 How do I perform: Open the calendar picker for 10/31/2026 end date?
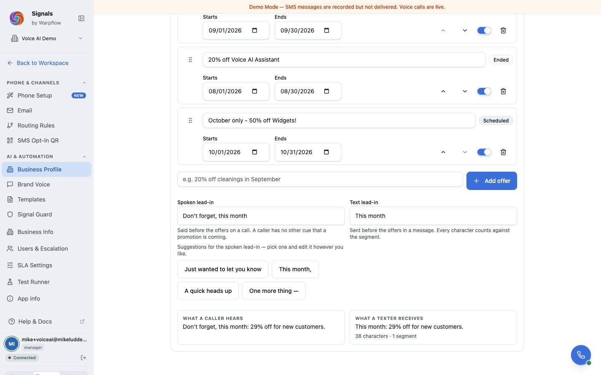click(x=326, y=152)
